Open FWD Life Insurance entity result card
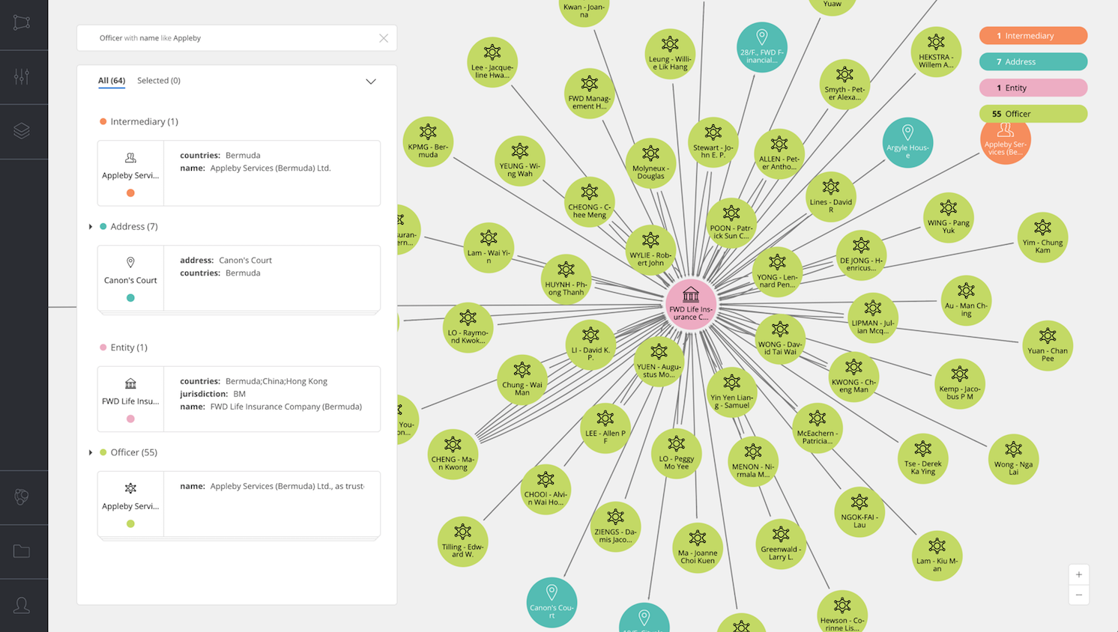This screenshot has width=1118, height=632. [239, 399]
